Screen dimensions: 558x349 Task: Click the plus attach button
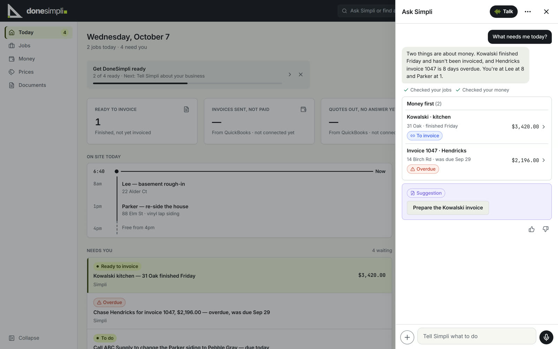click(407, 337)
